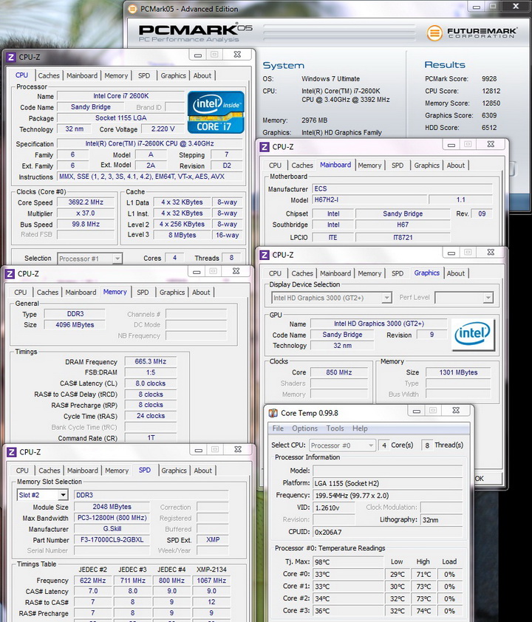Select SPD tab in Graphics window
Screen dimensions: 532x622
[x=397, y=273]
